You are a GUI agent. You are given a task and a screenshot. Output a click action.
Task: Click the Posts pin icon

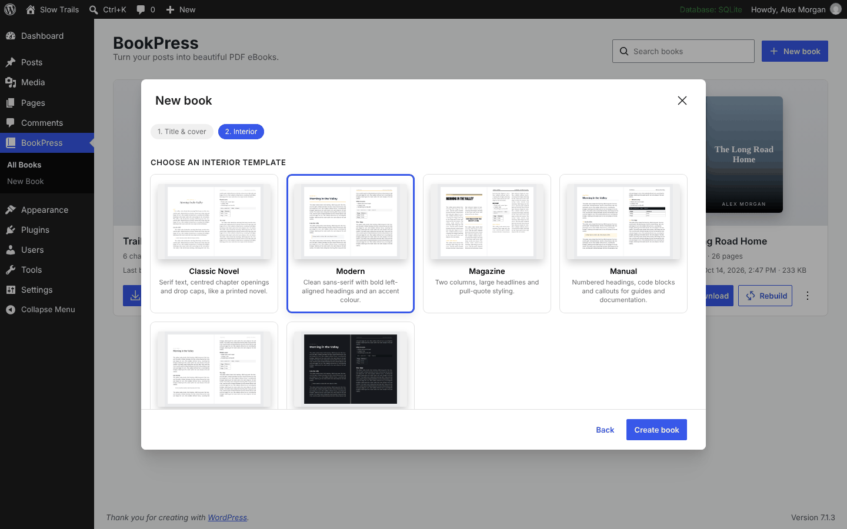coord(11,62)
